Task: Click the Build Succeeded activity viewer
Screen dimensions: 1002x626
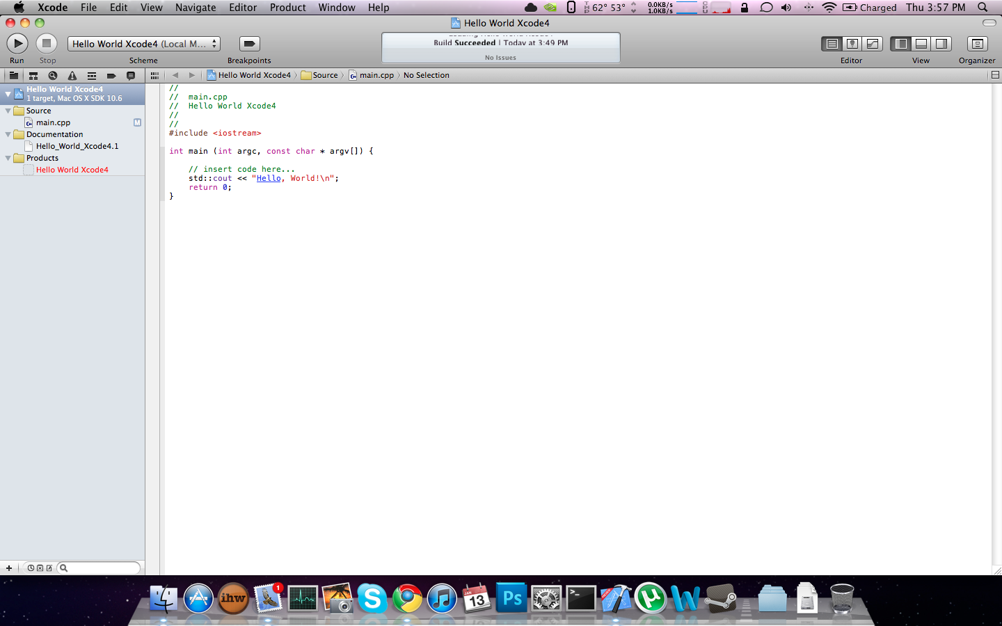Action: pos(501,47)
